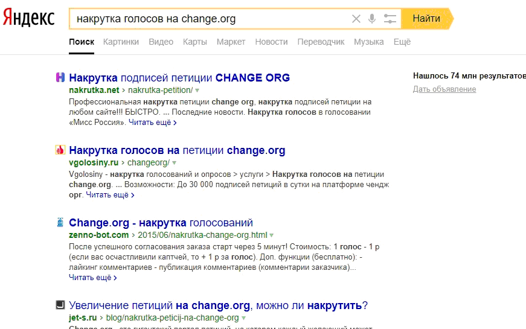Expand dropdown arrow next to nakrutka-petition/
Viewport: 526px width, 329px height.
[x=197, y=90]
